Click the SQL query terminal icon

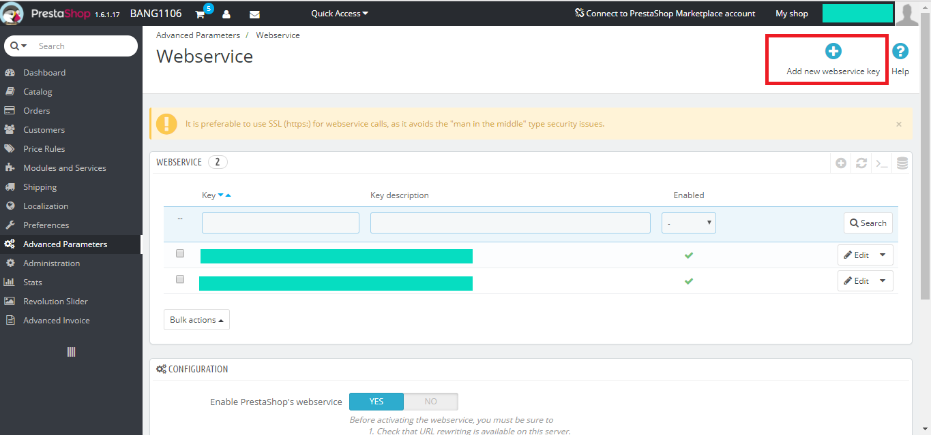click(882, 163)
